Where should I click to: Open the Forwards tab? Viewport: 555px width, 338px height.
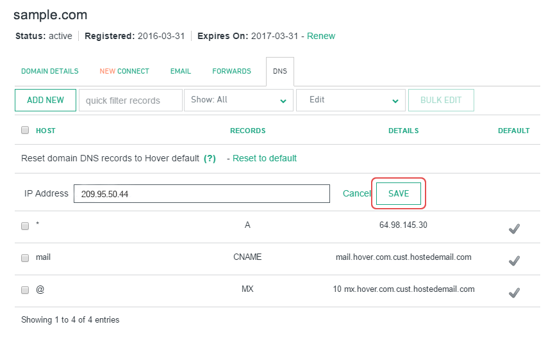[231, 71]
